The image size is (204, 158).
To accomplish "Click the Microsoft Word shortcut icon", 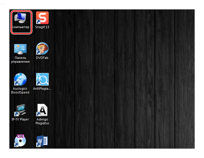I will pos(42,141).
